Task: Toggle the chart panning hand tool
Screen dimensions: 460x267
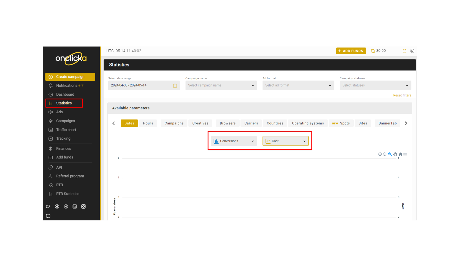Action: tap(395, 154)
